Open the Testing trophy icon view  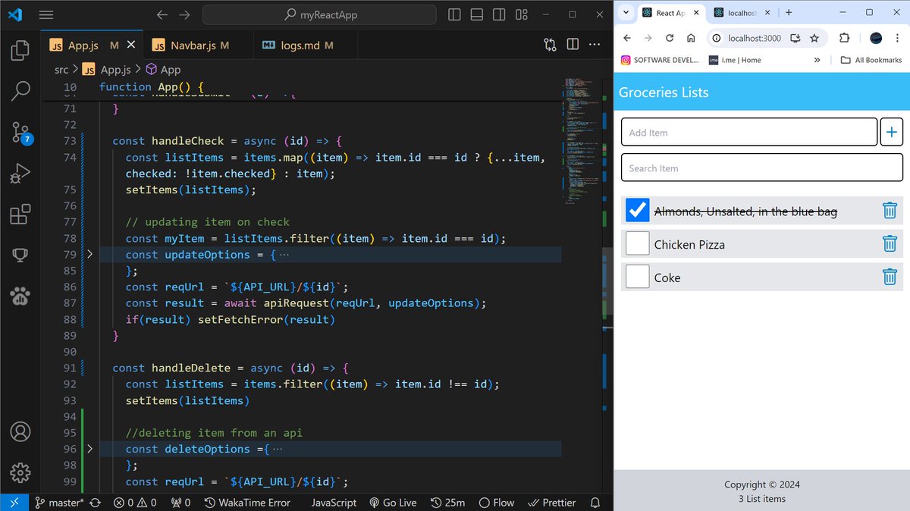tap(20, 255)
